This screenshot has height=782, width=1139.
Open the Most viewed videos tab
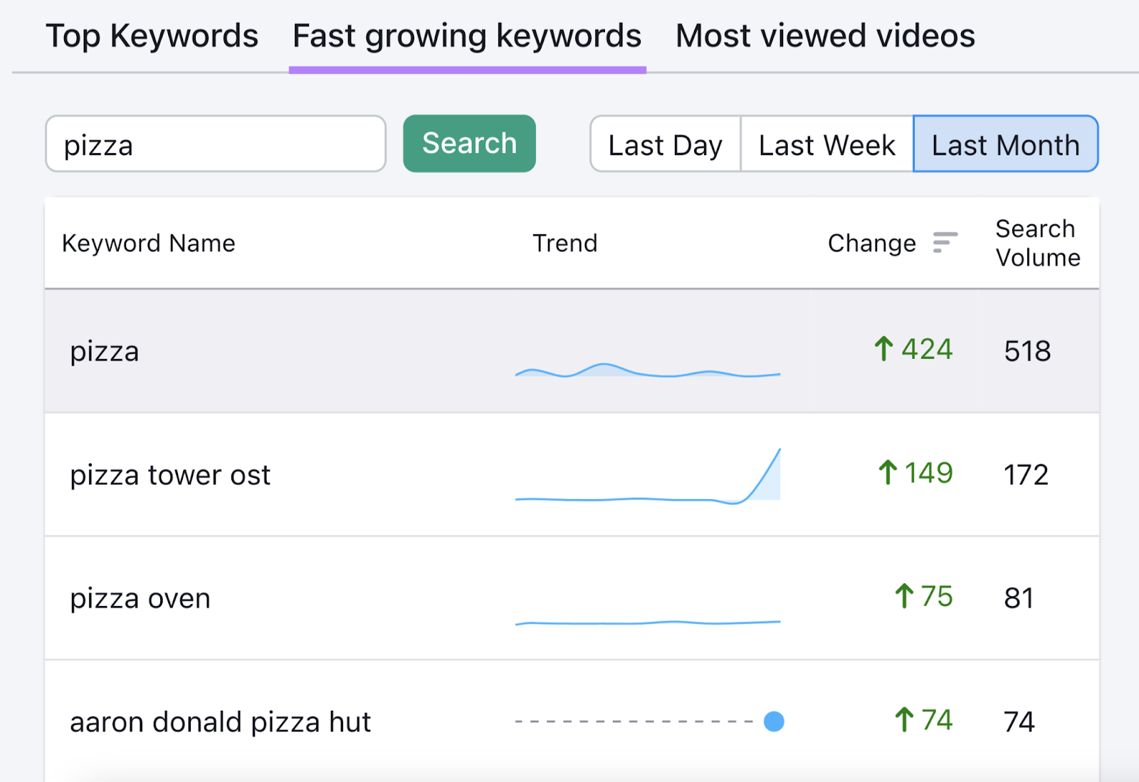coord(825,35)
